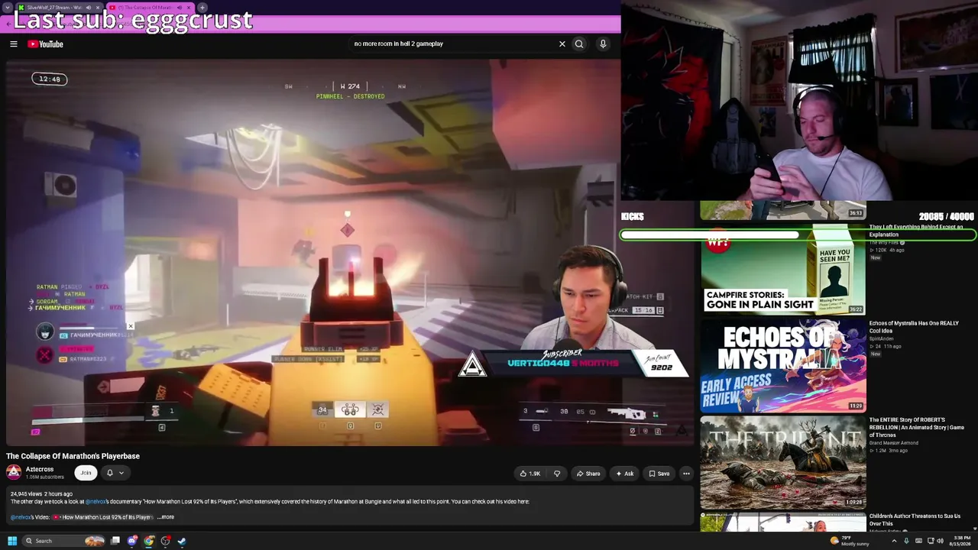
Task: Open the weather widget showing 79°F
Action: coord(850,541)
